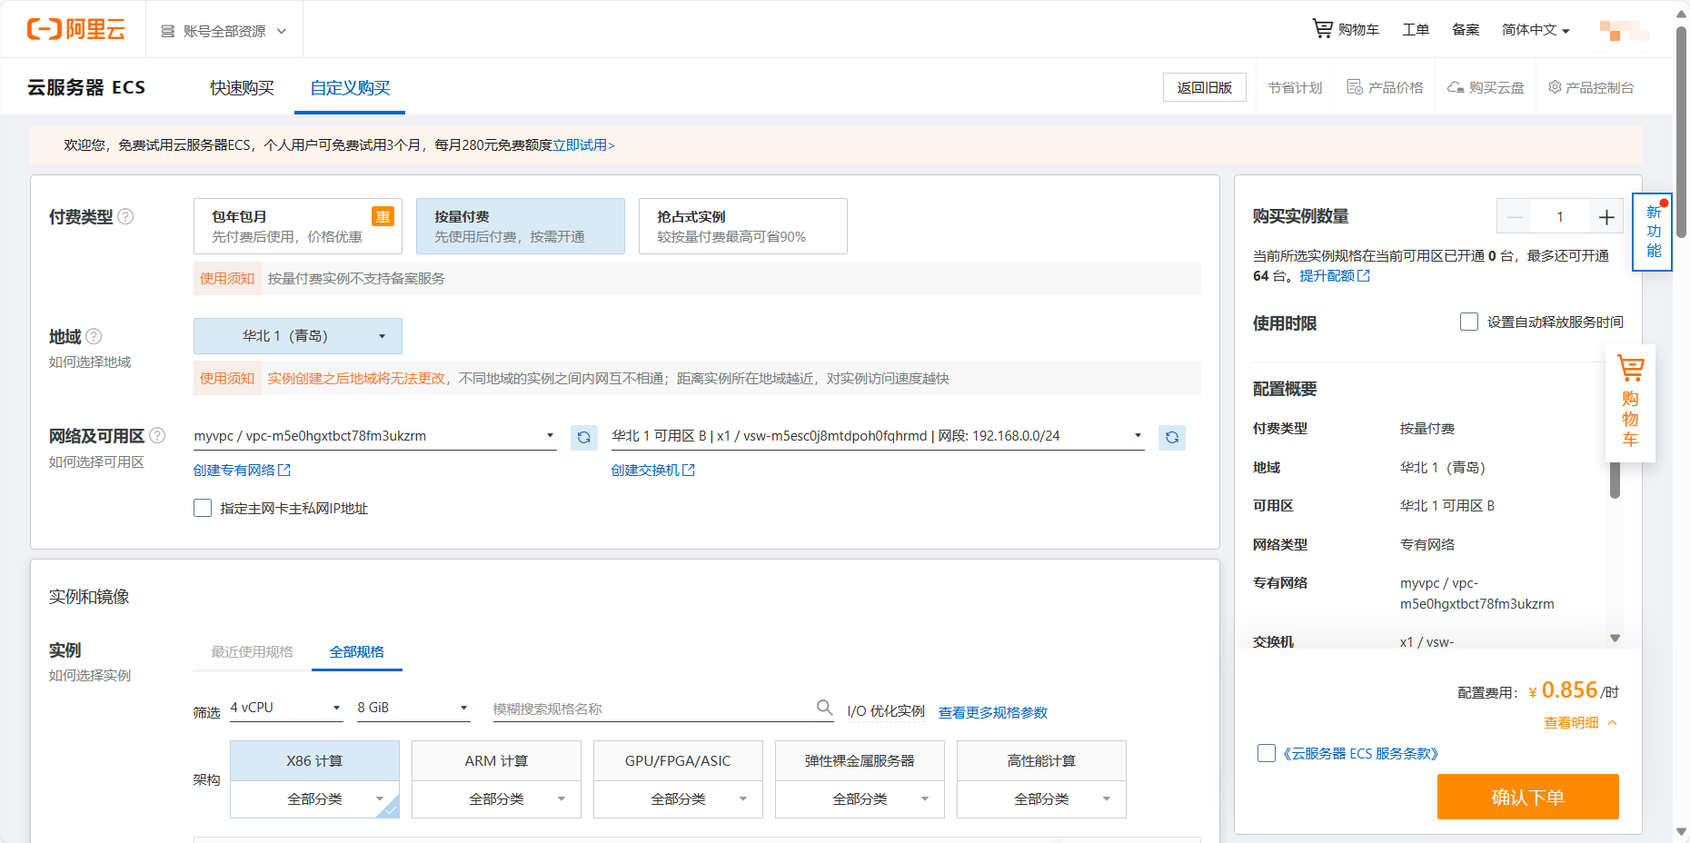The image size is (1690, 843).
Task: Click 查看明细 cost detail link
Action: (x=1571, y=722)
